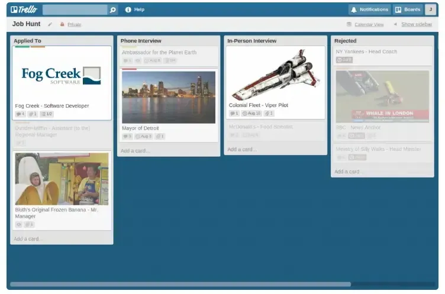Click the Trello logo in header
The image size is (445, 294).
tap(24, 9)
